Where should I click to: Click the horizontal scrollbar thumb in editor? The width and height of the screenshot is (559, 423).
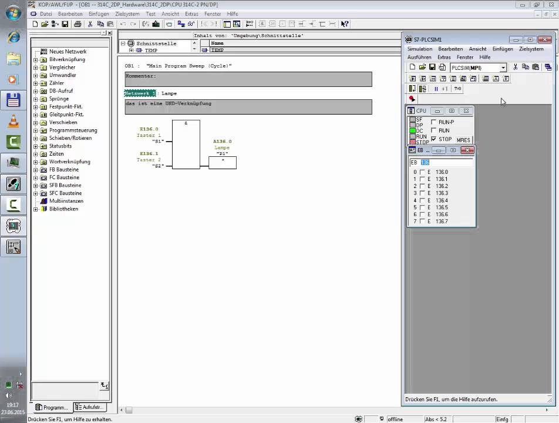point(129,410)
